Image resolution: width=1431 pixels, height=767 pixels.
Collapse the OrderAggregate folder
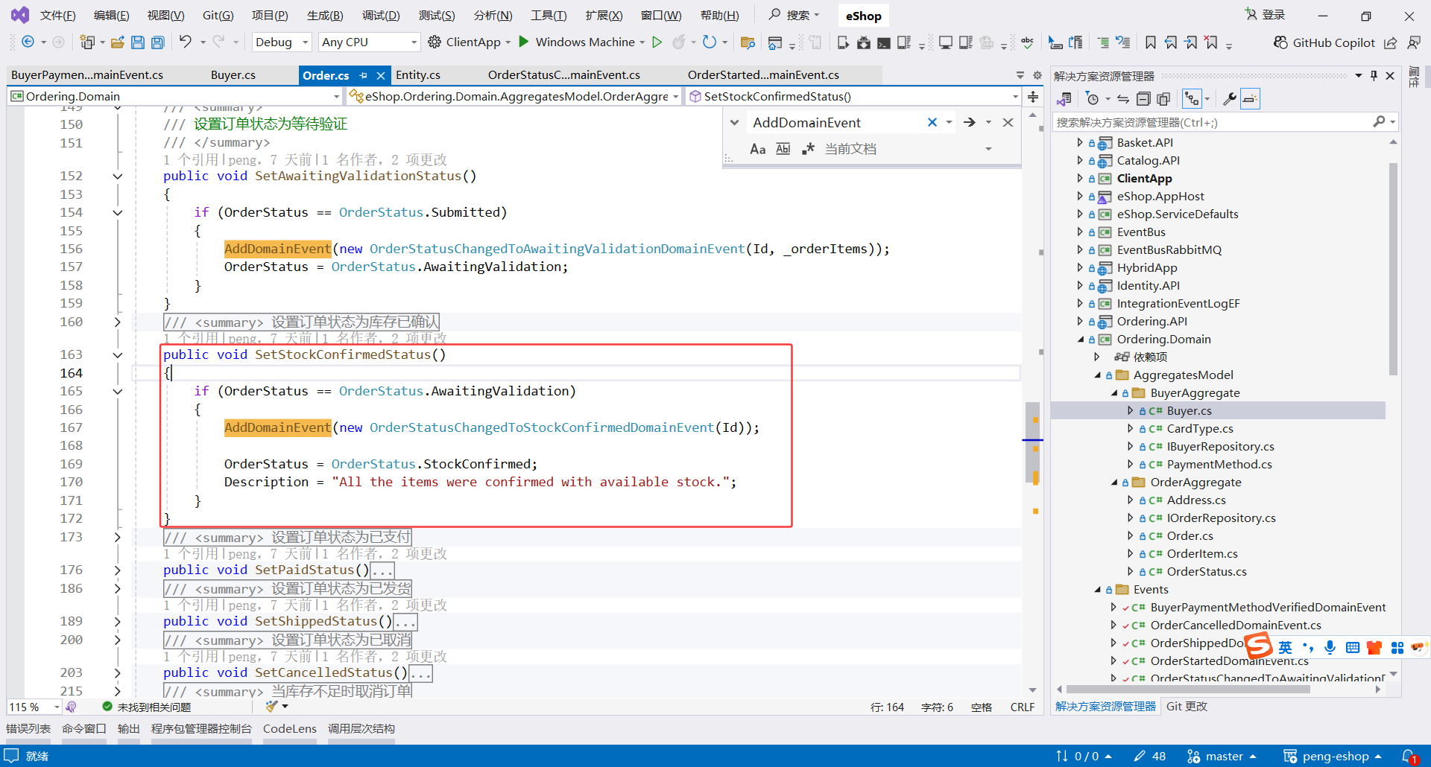pos(1114,482)
